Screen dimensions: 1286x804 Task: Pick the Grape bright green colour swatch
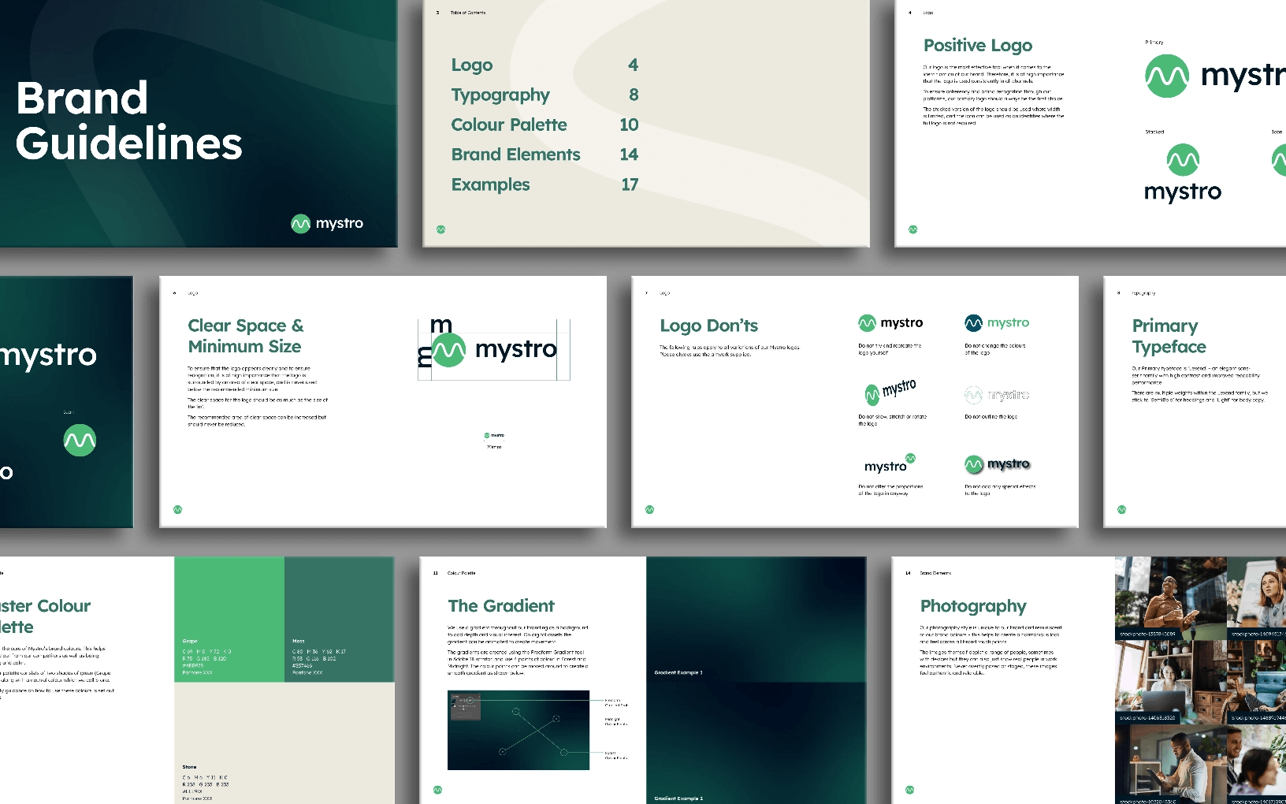[x=229, y=620]
